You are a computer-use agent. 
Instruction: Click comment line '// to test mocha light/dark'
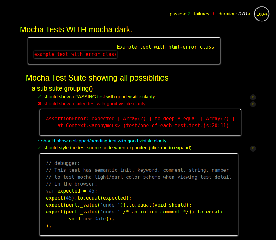pyautogui.click(x=139, y=177)
